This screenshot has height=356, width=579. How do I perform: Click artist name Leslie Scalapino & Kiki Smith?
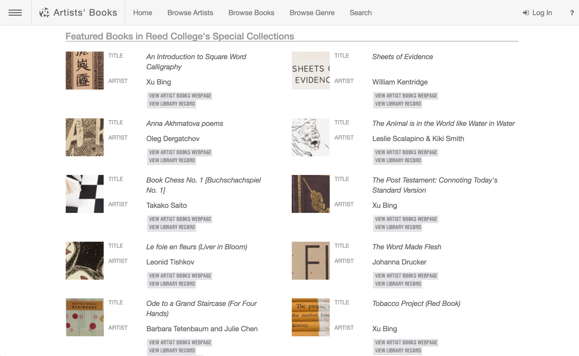coord(418,139)
